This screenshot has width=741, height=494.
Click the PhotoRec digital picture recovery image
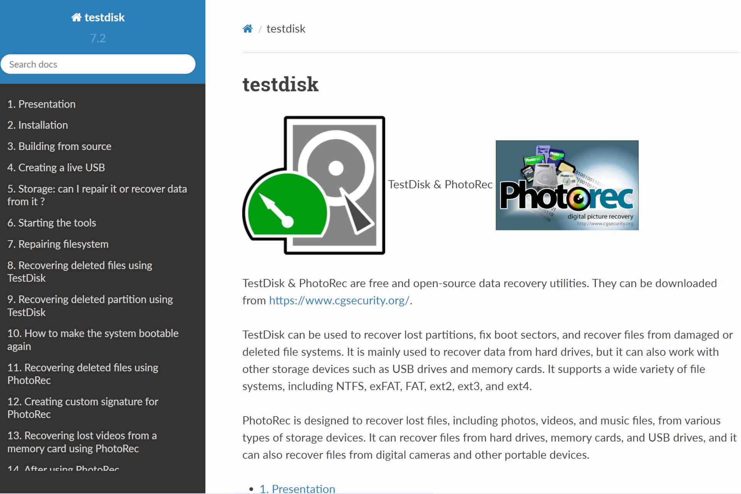pos(567,185)
